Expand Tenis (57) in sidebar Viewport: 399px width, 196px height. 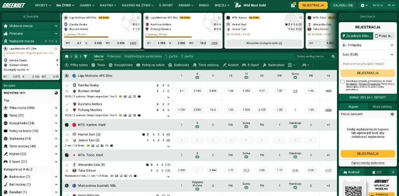(x=56, y=115)
